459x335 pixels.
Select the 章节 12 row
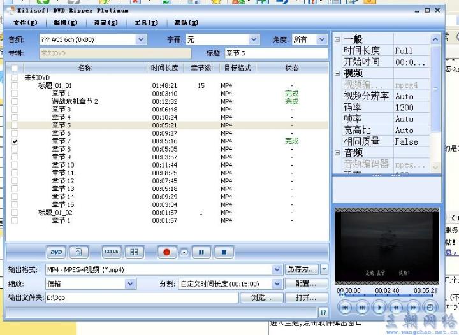167,181
